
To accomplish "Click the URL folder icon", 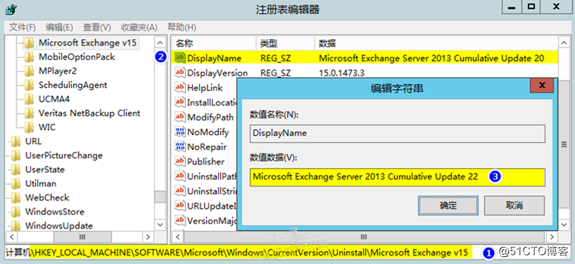I will tap(16, 142).
